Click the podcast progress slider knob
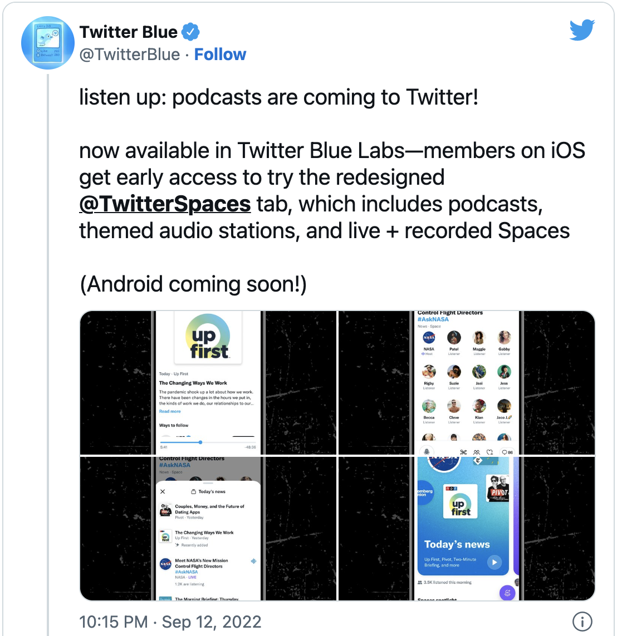617x636 pixels. point(200,442)
